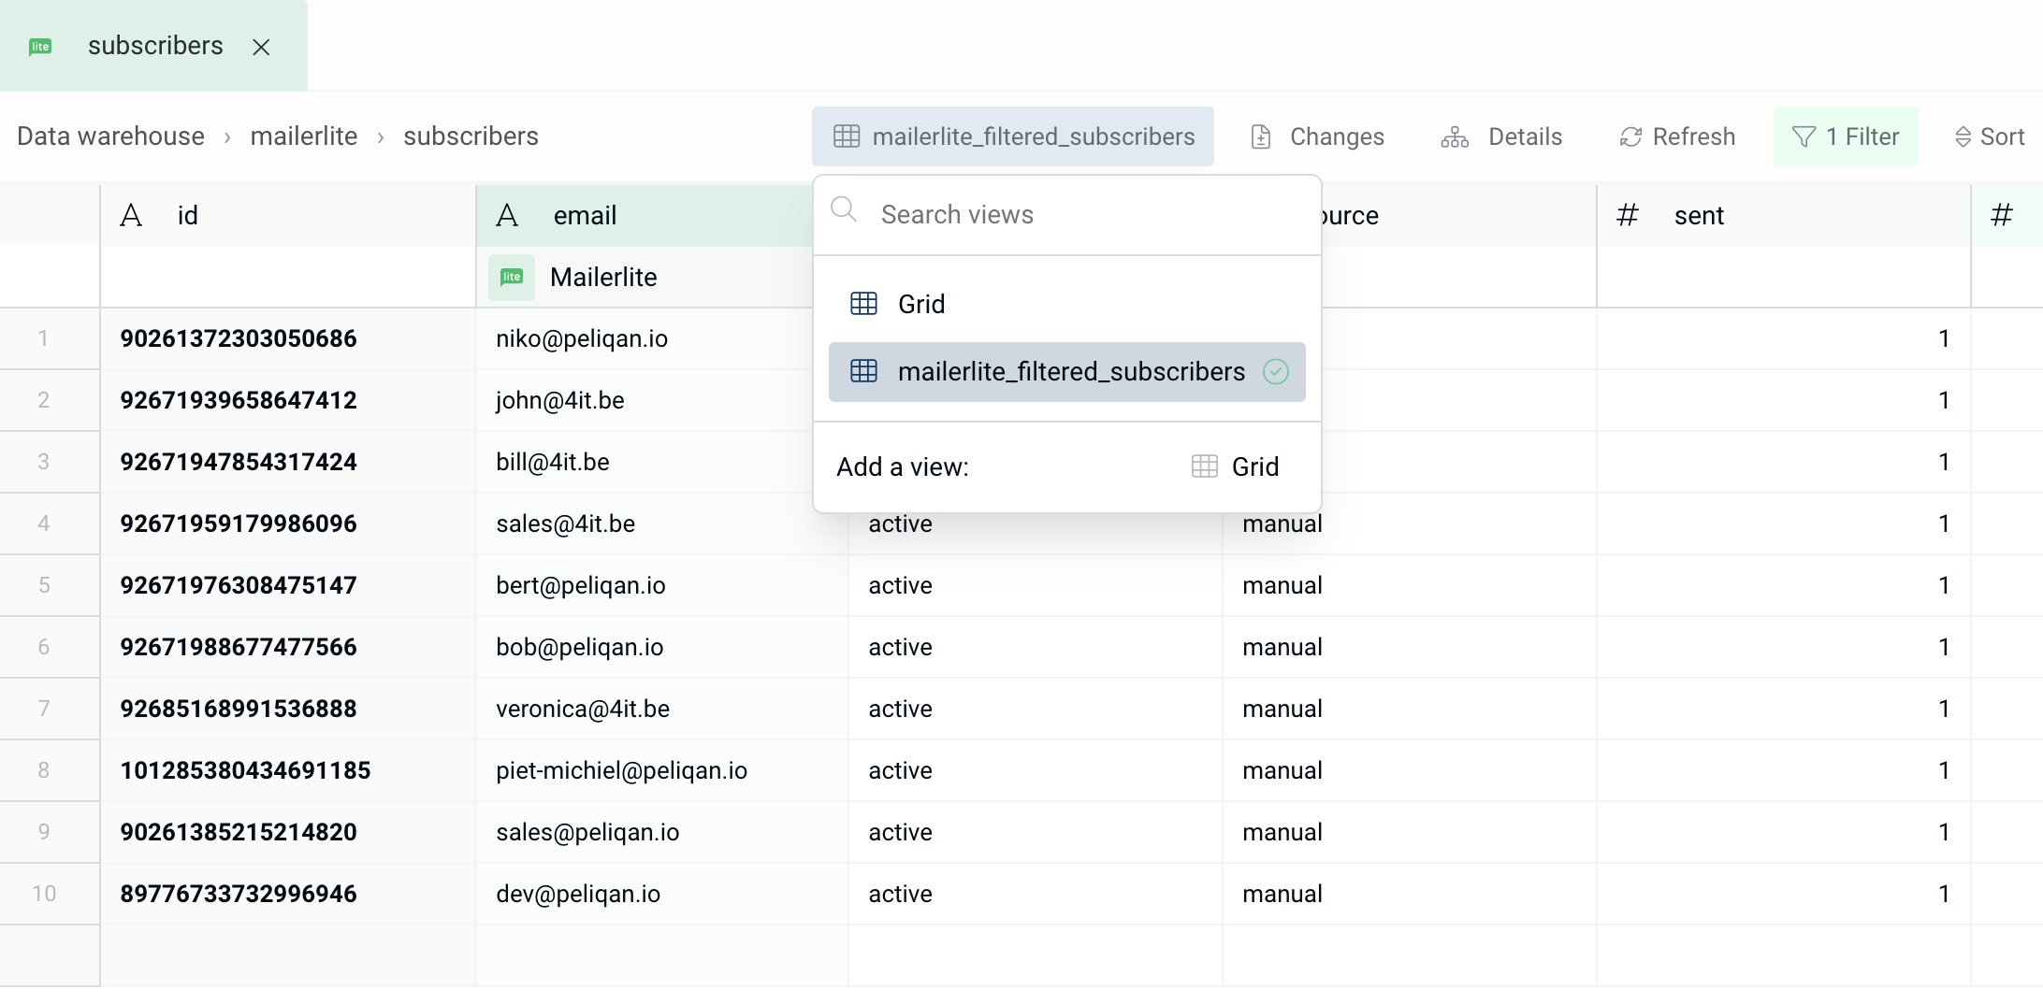This screenshot has width=2043, height=1004.
Task: Navigate to mailerlite breadcrumb
Action: (x=304, y=136)
